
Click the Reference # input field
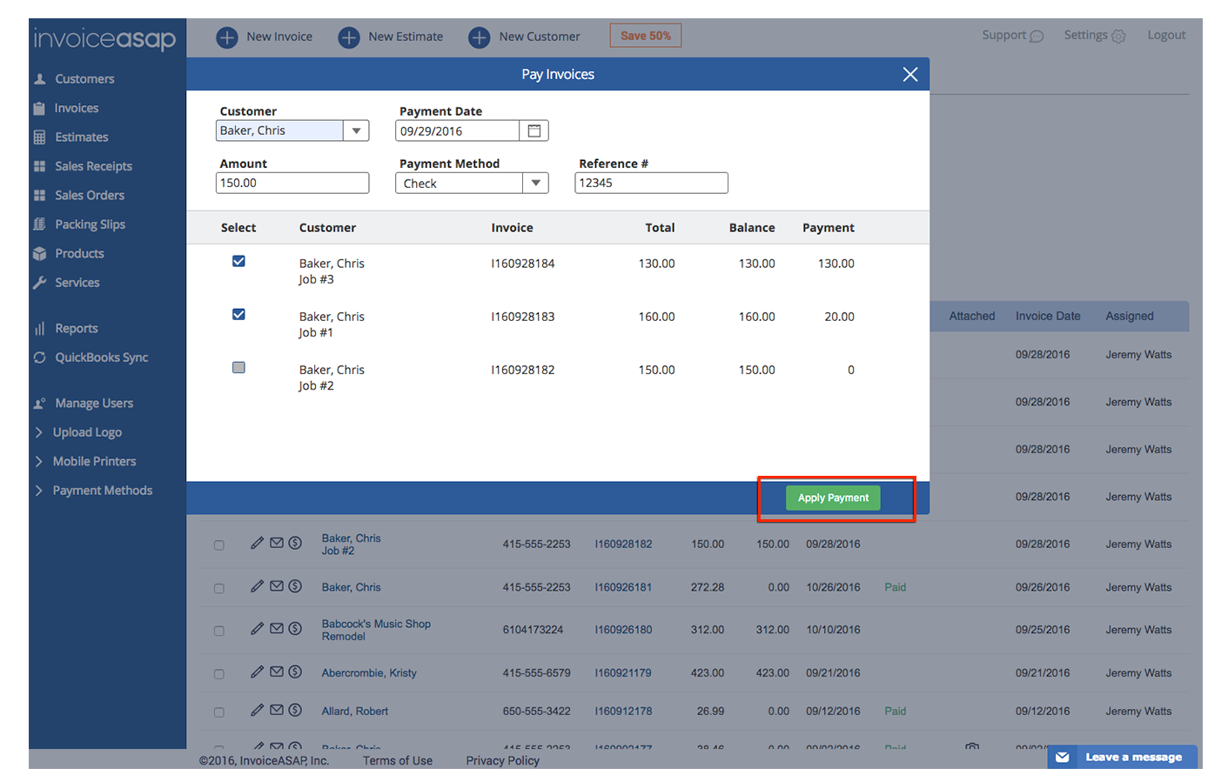651,184
